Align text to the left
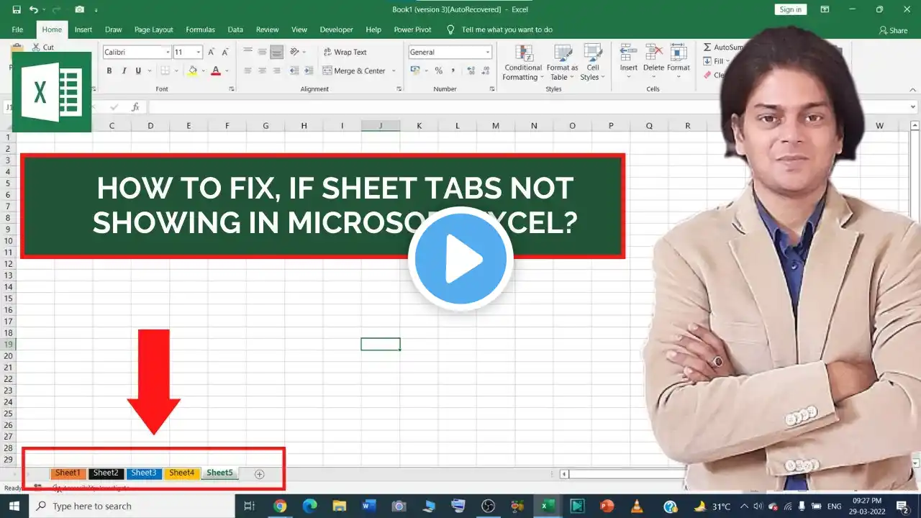The image size is (921, 518). tap(248, 71)
